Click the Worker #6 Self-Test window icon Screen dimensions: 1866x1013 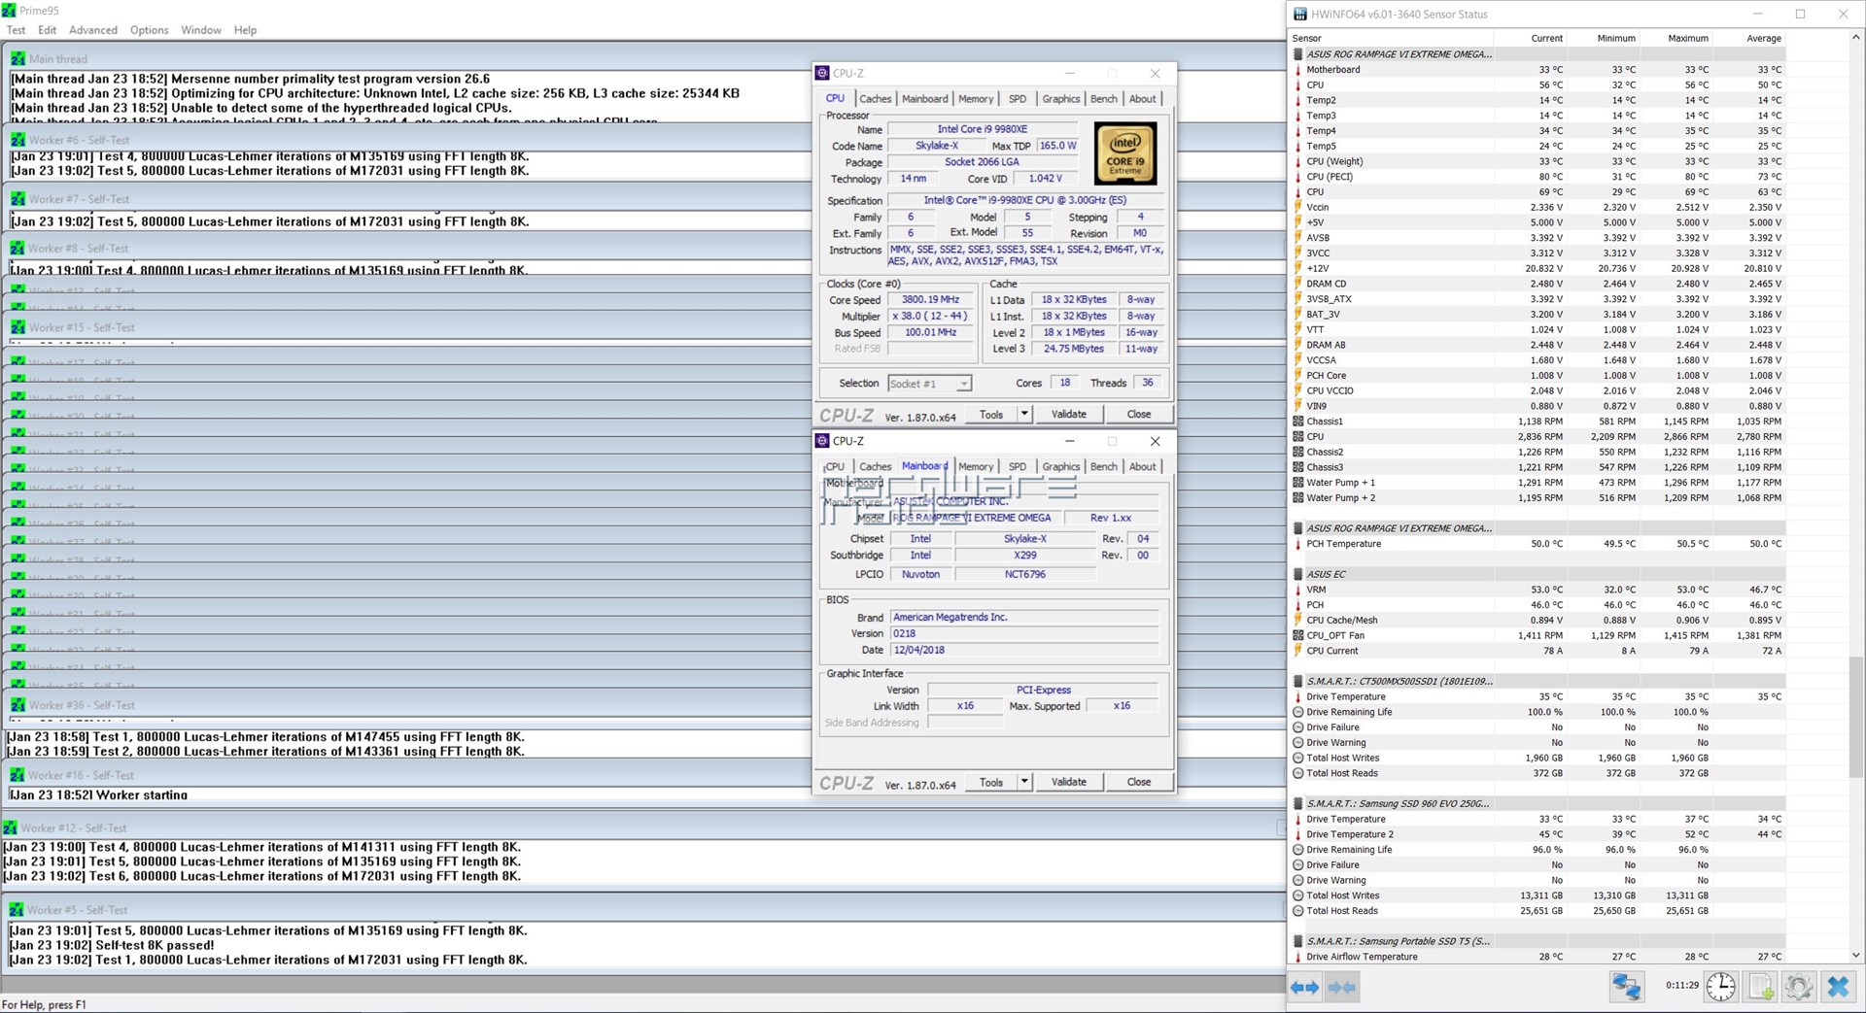click(17, 140)
